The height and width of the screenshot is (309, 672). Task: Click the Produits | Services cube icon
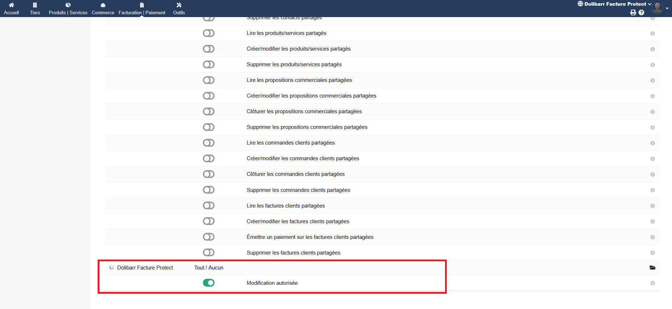68,5
